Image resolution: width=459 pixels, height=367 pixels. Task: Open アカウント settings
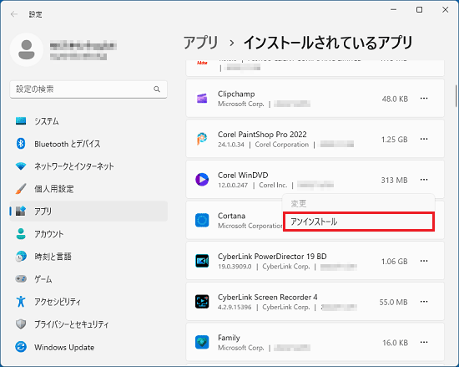[49, 234]
